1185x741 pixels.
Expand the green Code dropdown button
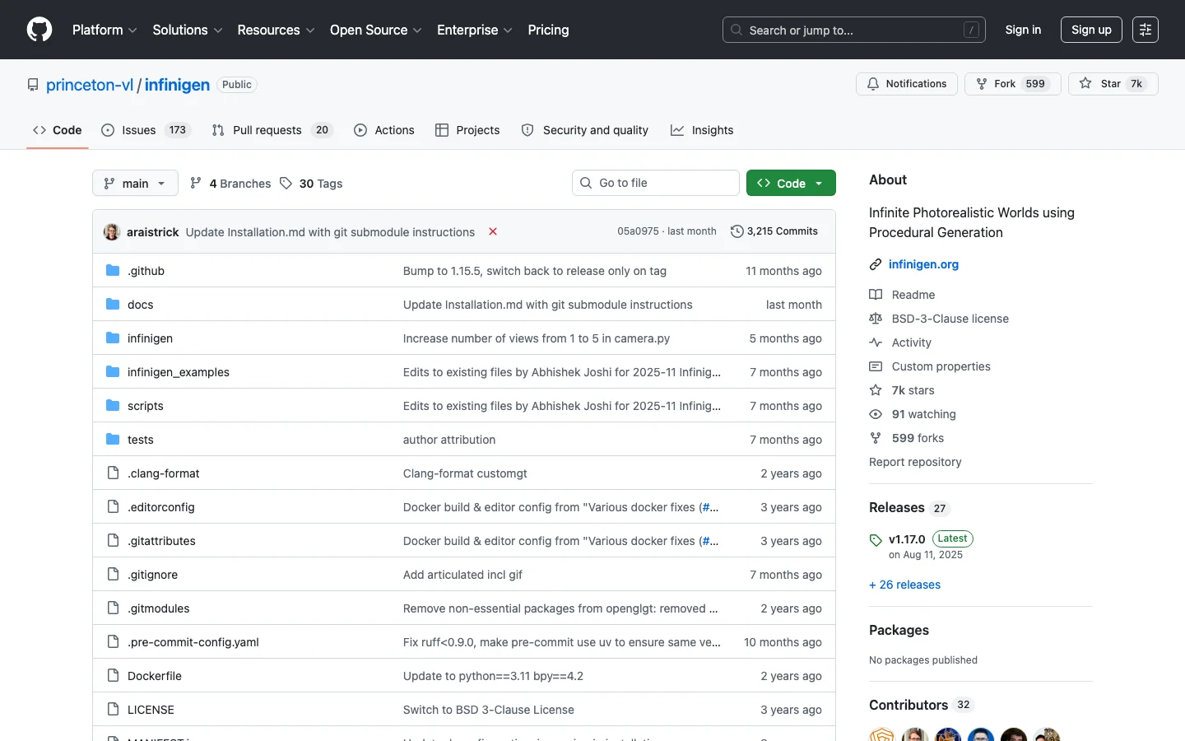pos(791,183)
